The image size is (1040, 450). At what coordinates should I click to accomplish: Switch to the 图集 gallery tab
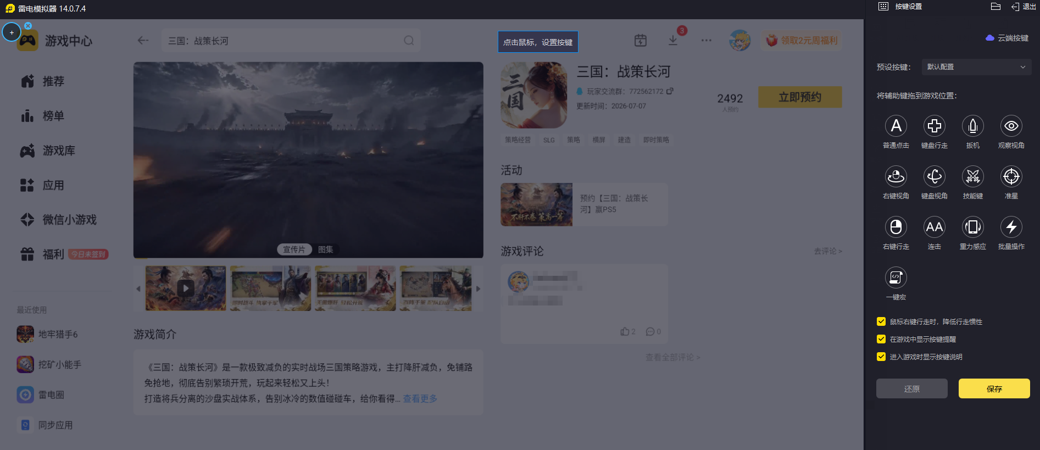326,249
